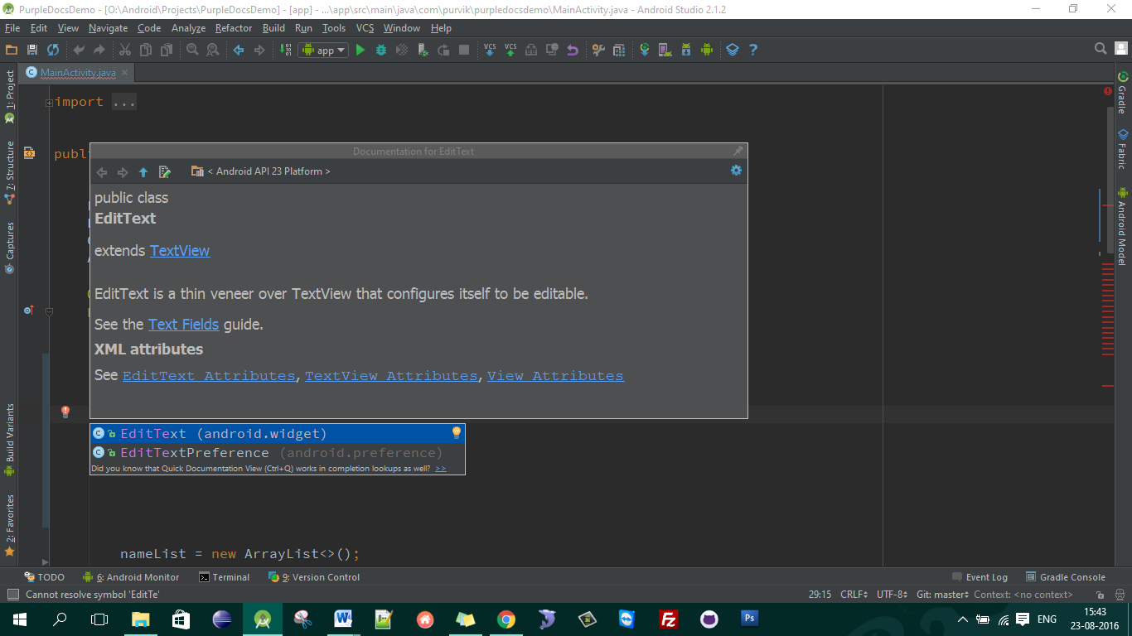This screenshot has height=636, width=1132.
Task: Click Edit Source icon in documentation popup
Action: (164, 172)
